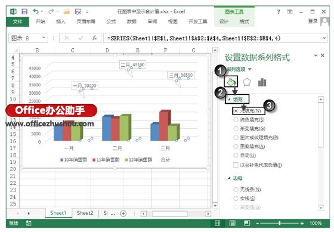This screenshot has width=334, height=232.
Task: Click the zoom slider handle
Action: pyautogui.click(x=280, y=223)
